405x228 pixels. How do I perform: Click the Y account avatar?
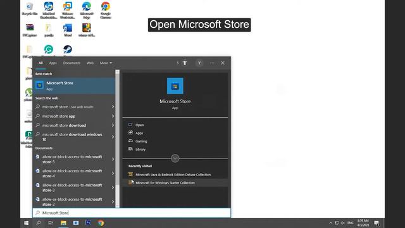coord(199,63)
